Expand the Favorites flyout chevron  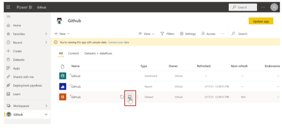pyautogui.click(x=46, y=34)
